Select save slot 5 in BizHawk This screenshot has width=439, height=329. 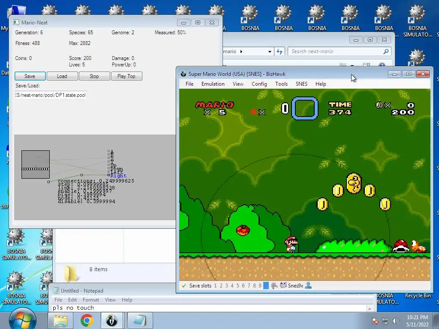point(238,286)
